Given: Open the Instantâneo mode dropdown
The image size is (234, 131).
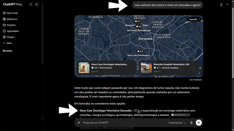Looking at the screenshot, I should click(x=177, y=123).
